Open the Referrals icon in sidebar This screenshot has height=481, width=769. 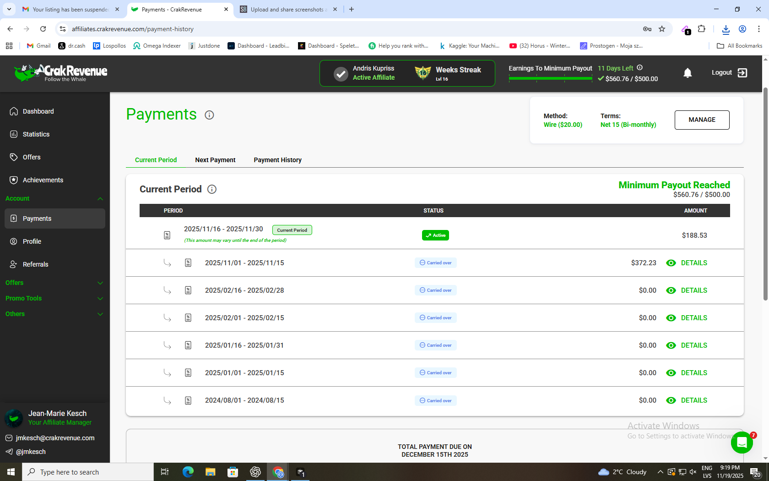(x=14, y=264)
